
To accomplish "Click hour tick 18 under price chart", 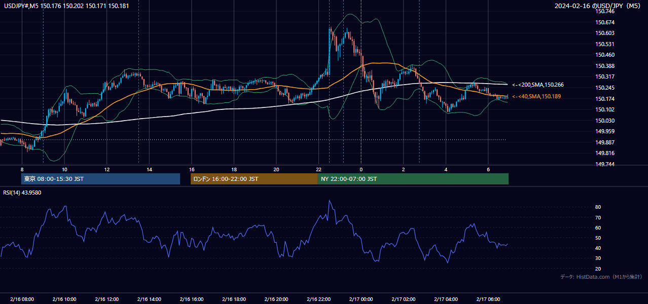I will coord(234,169).
